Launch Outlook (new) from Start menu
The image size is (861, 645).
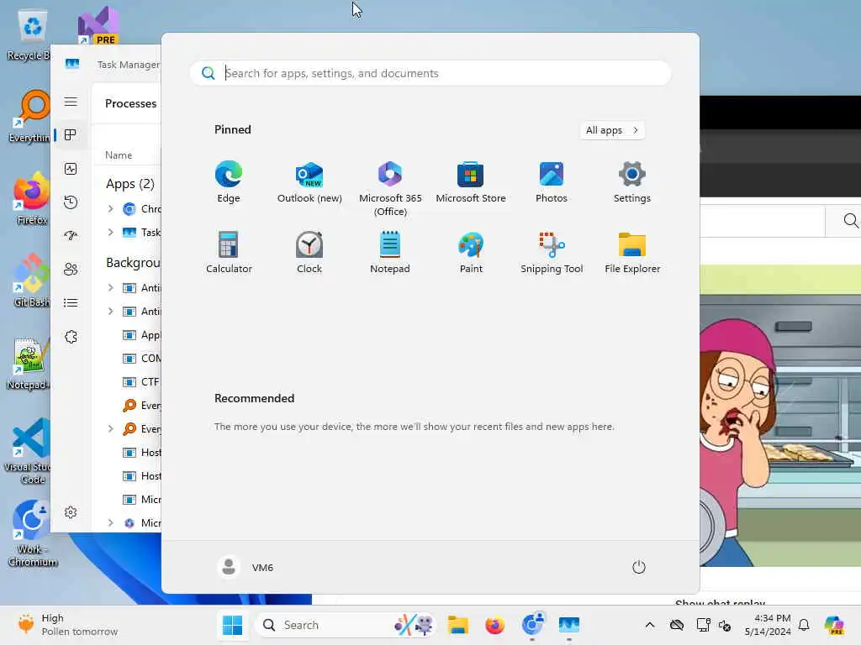pyautogui.click(x=309, y=182)
